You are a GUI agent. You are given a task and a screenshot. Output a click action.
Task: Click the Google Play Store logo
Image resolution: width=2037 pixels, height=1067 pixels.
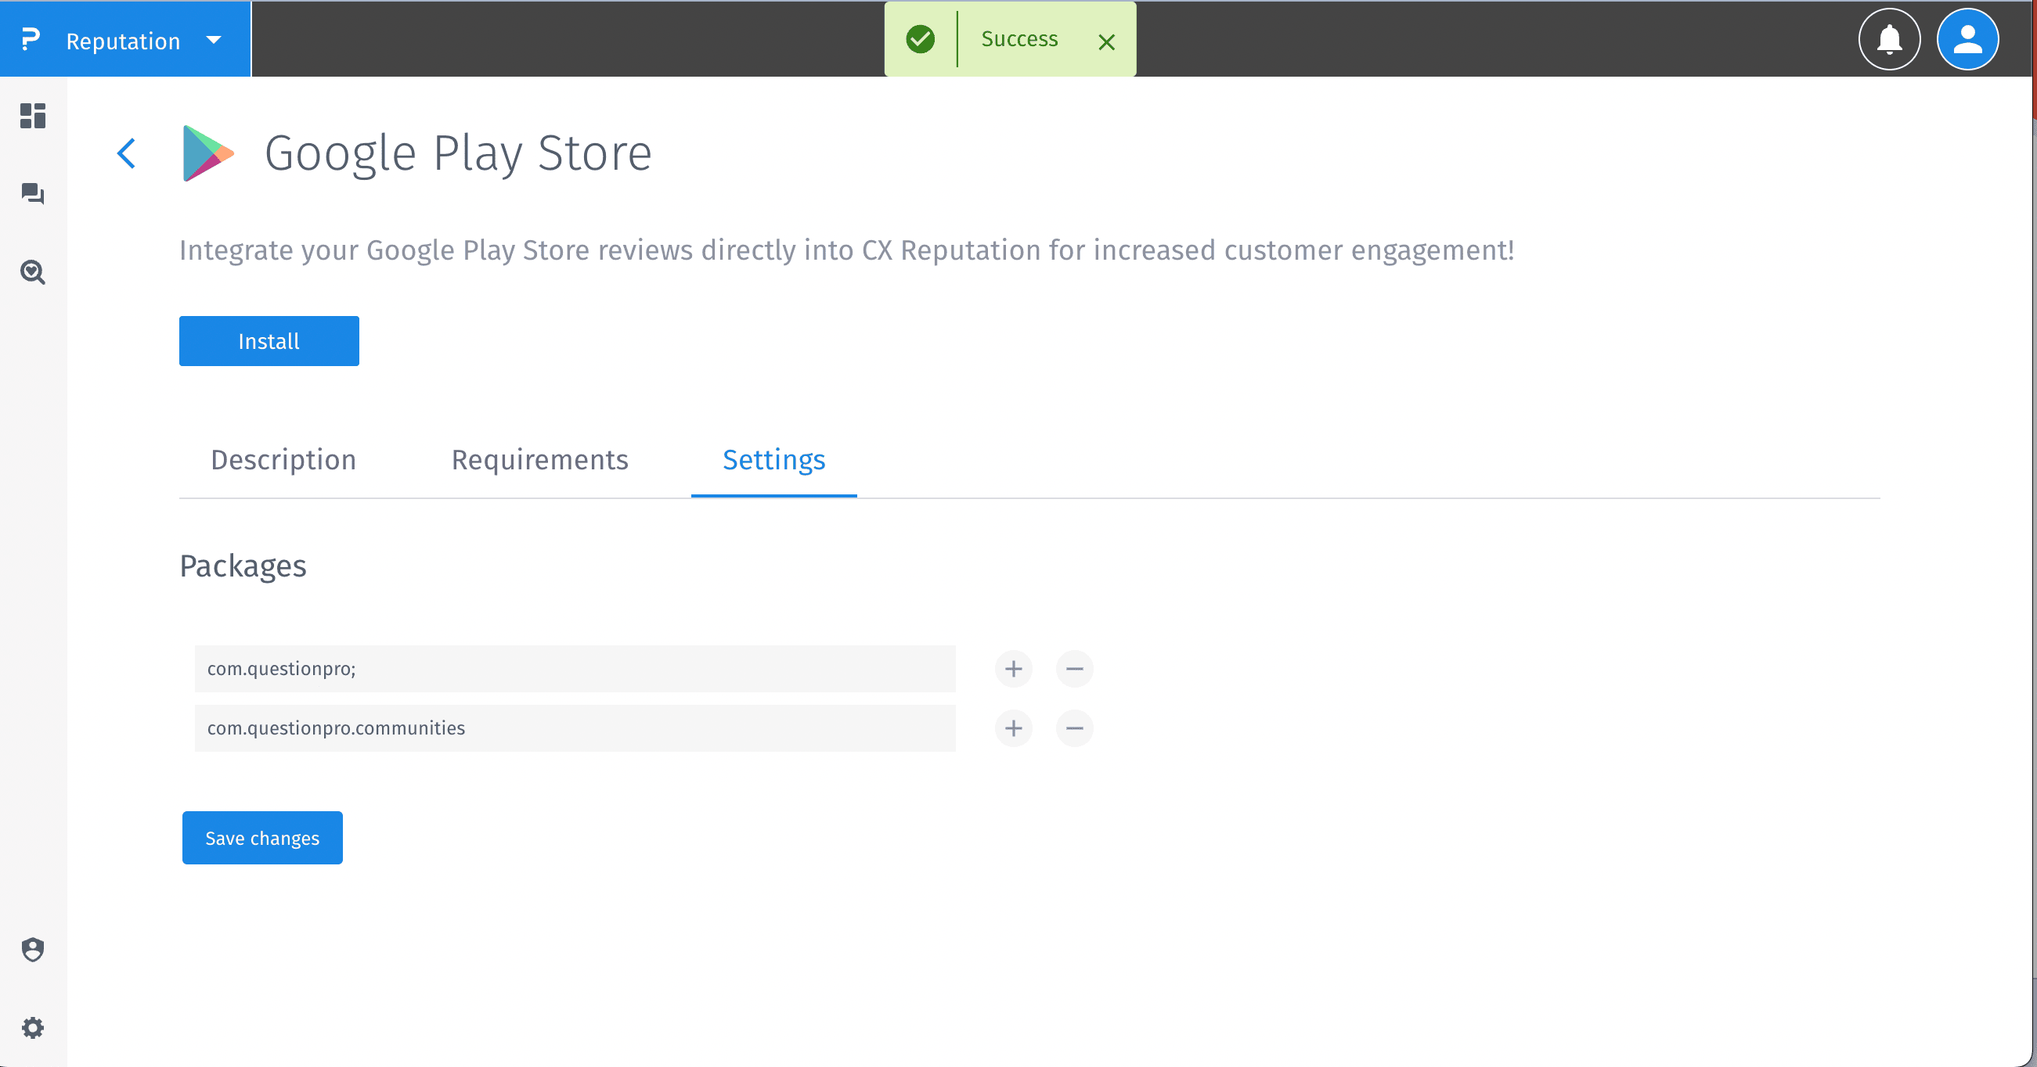click(208, 153)
